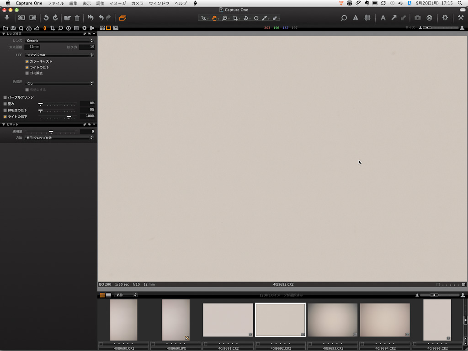Enable the パープルフリンジ checkbox
Viewport: 468px width, 351px height.
click(5, 97)
